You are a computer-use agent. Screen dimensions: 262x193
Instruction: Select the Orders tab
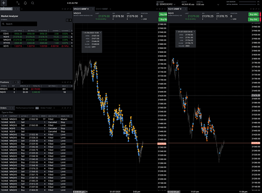coord(3,108)
